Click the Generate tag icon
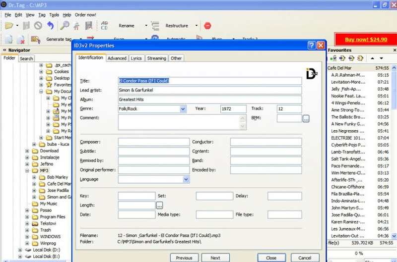The height and width of the screenshot is (262, 397). click(x=35, y=40)
